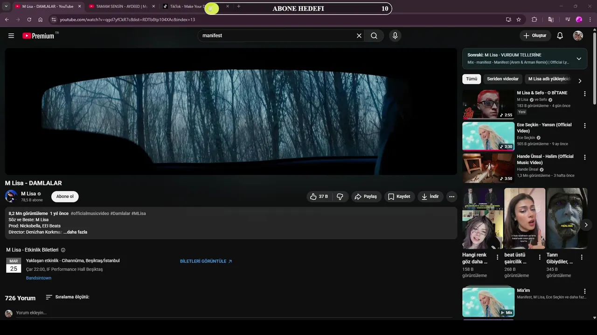This screenshot has height=335, width=597.
Task: Share video with Paylaş button
Action: click(x=366, y=197)
